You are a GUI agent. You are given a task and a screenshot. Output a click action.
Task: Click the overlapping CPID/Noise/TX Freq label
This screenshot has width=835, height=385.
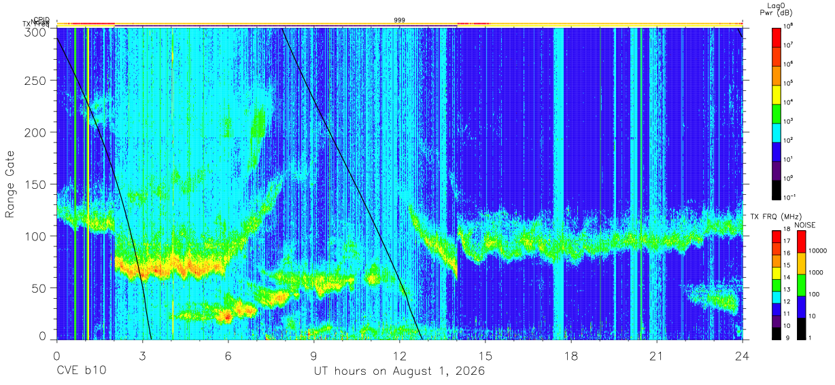click(37, 22)
